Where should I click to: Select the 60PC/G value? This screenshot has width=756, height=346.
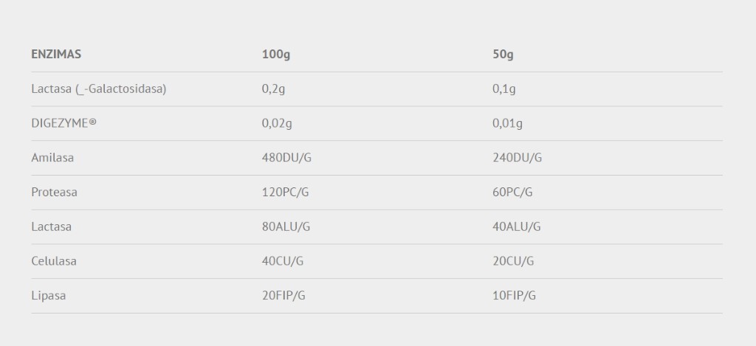tap(512, 193)
